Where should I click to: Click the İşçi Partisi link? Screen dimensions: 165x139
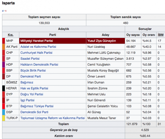(x=27, y=100)
